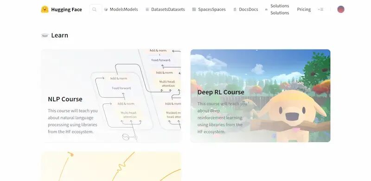Screen dimensions: 371x181
Task: Click the Spaces grid icon
Action: pyautogui.click(x=194, y=9)
